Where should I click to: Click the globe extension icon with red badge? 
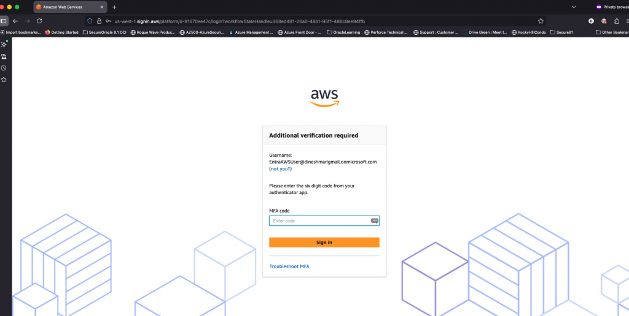tap(604, 21)
